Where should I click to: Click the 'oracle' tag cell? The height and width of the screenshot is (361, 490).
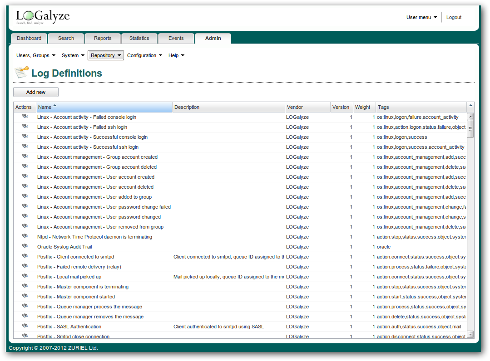click(x=383, y=247)
